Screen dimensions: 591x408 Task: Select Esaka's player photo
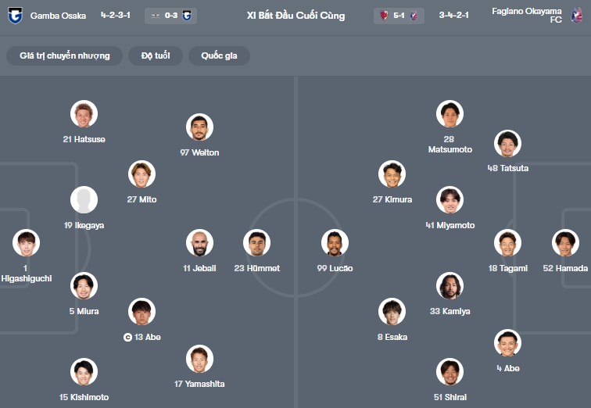point(392,312)
